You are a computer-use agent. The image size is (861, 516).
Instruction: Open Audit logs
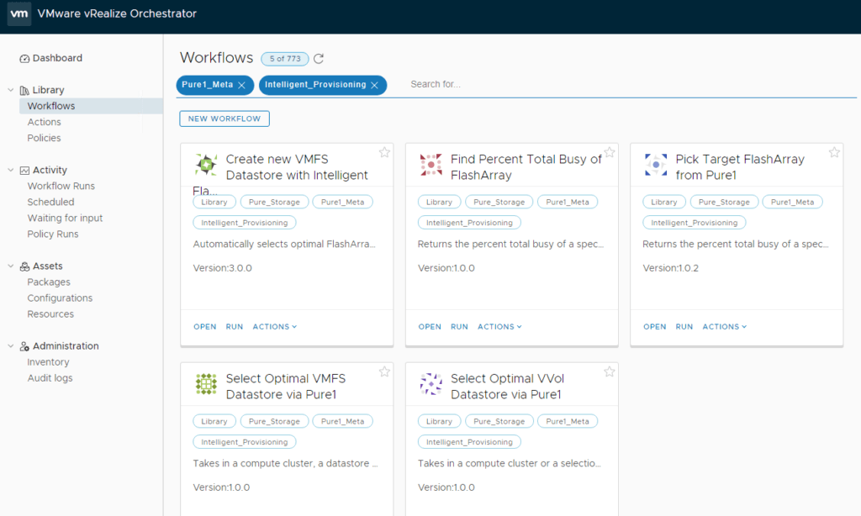click(x=50, y=378)
